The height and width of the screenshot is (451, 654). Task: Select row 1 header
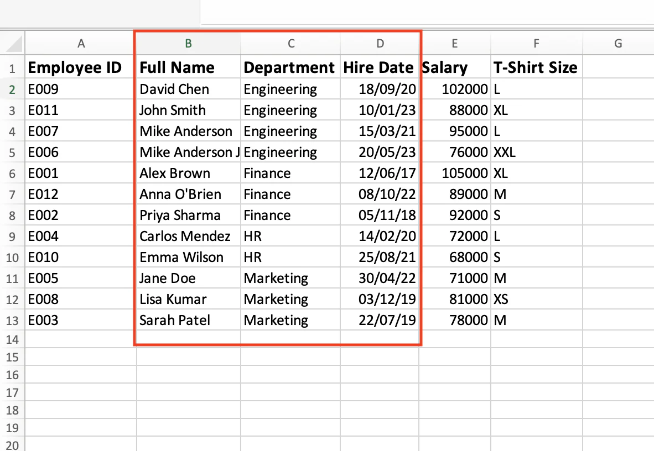click(x=12, y=68)
